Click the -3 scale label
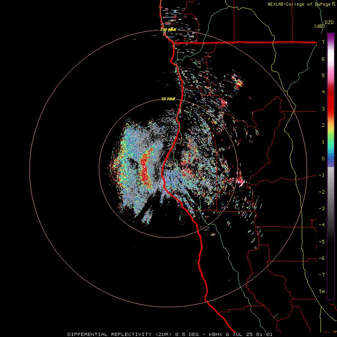 point(322,209)
